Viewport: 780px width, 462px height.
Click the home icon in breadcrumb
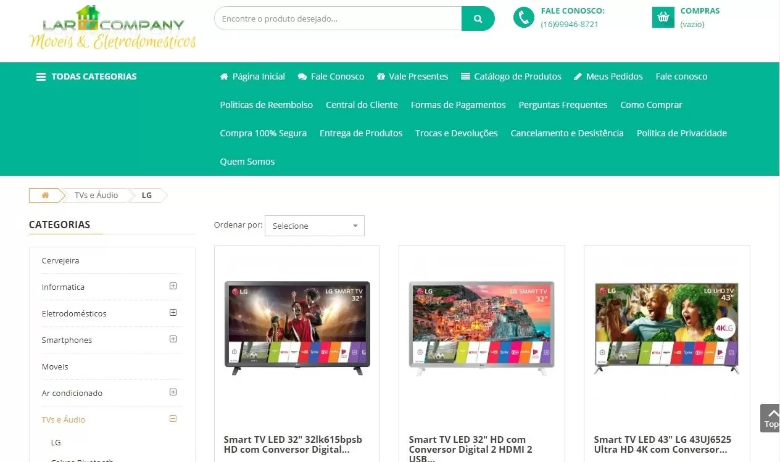coord(45,196)
